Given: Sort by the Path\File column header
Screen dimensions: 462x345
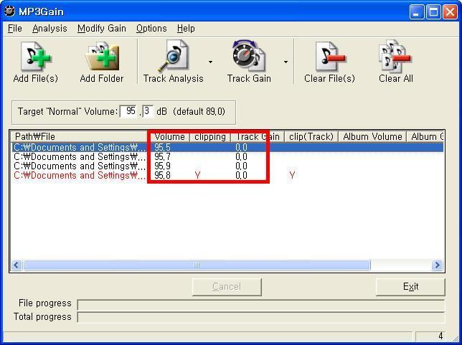Looking at the screenshot, I should coord(80,137).
